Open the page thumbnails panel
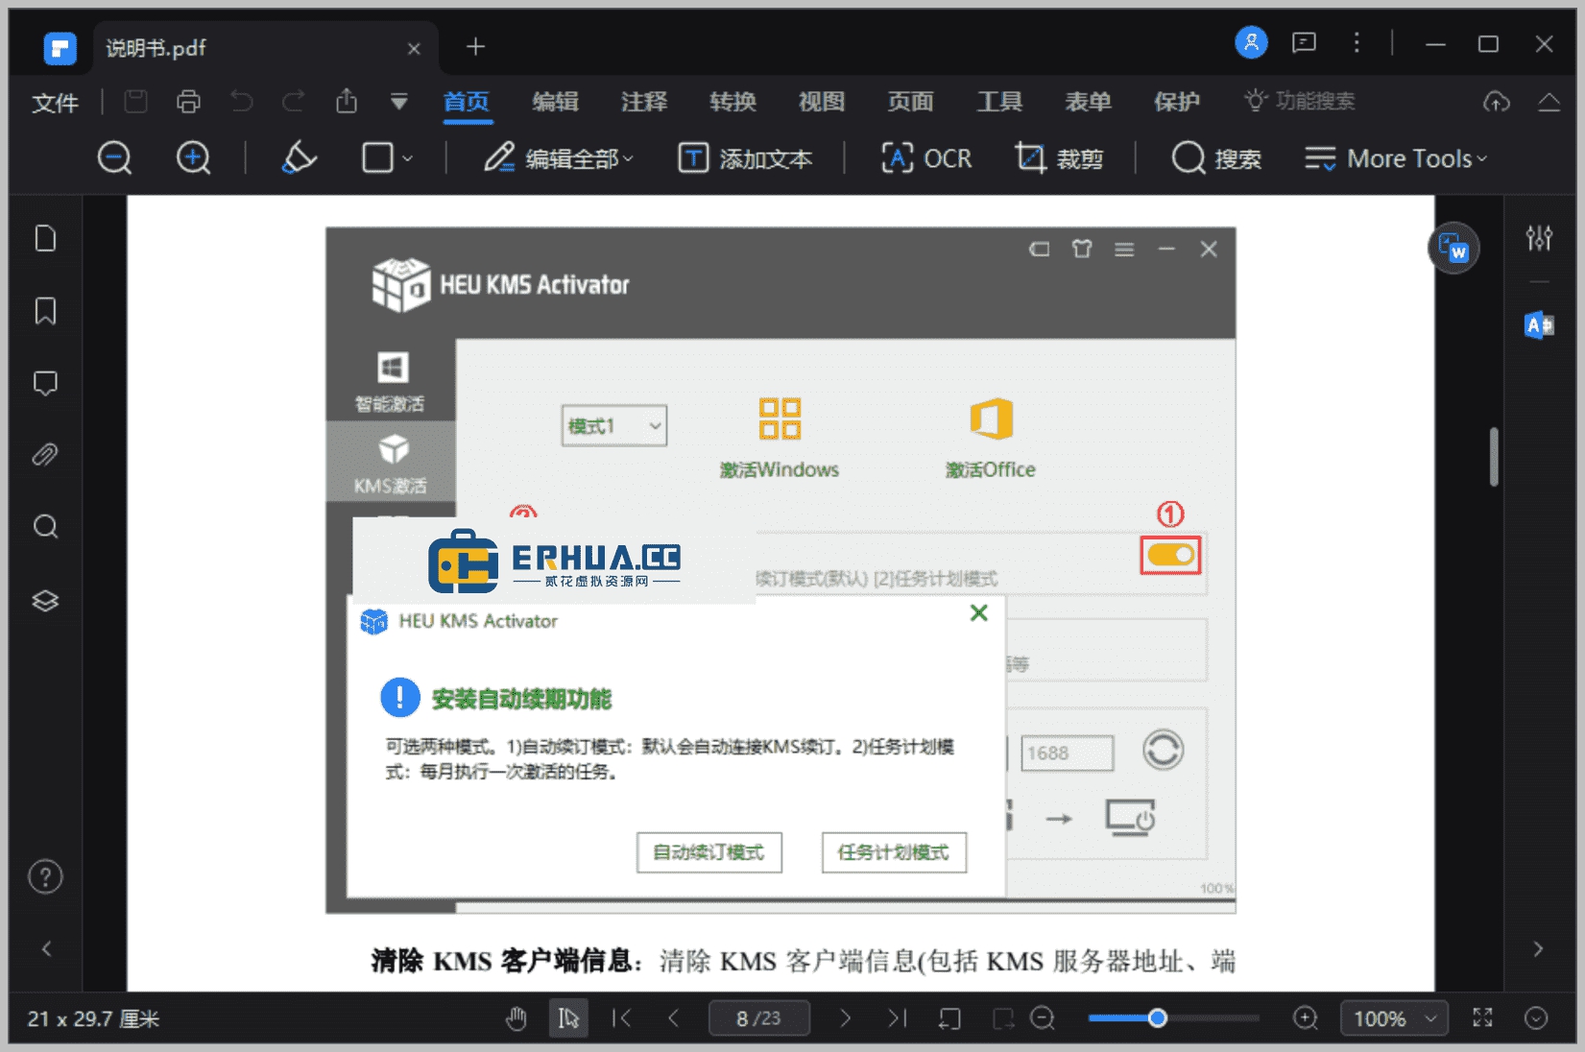The width and height of the screenshot is (1585, 1052). coord(45,238)
